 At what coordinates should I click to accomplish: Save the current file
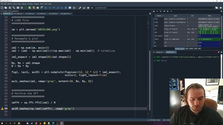coord(10,8)
